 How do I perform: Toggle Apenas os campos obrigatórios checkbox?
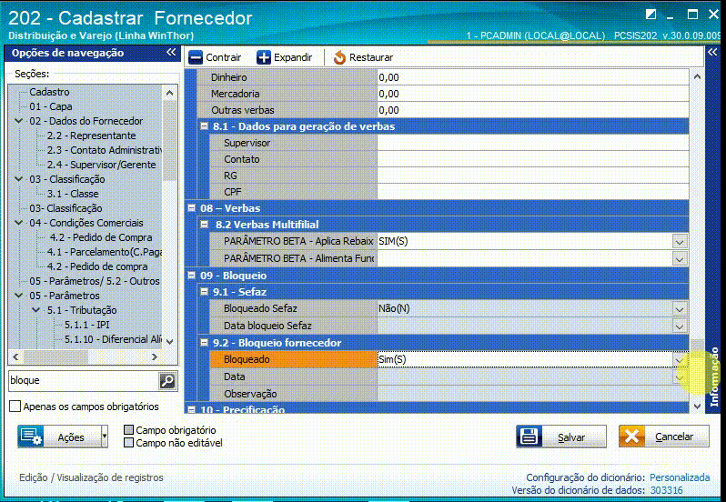(15, 407)
